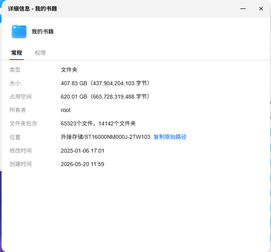This screenshot has height=252, width=271.
Task: Click the folder name 我的书籍 next to the icon
Action: (x=43, y=32)
